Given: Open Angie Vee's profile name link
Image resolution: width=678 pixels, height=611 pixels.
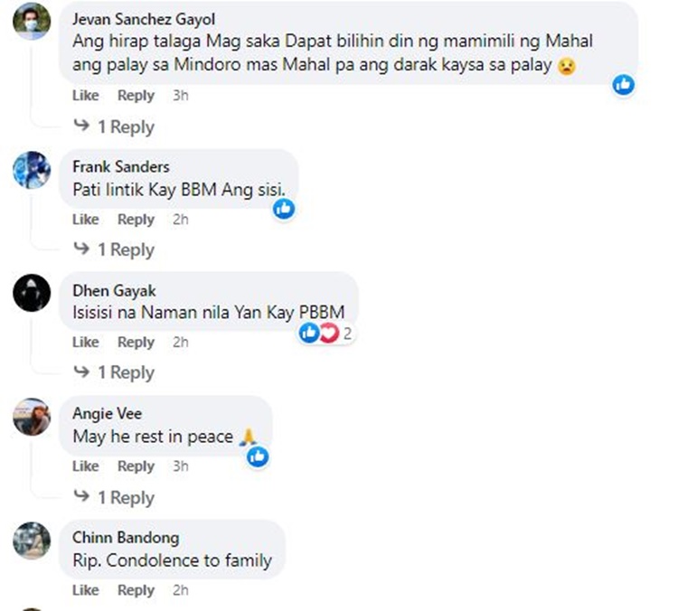Looking at the screenshot, I should [107, 414].
